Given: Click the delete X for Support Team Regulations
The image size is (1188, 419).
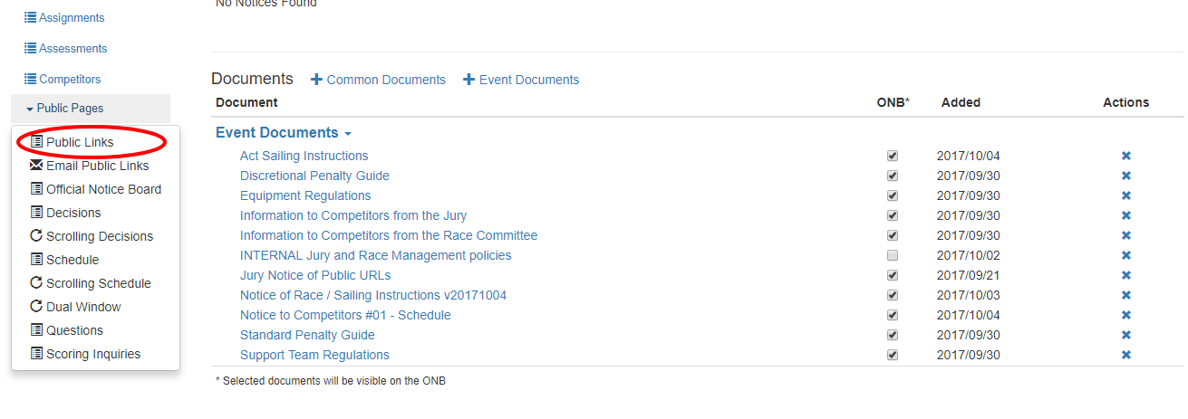Looking at the screenshot, I should pos(1126,355).
